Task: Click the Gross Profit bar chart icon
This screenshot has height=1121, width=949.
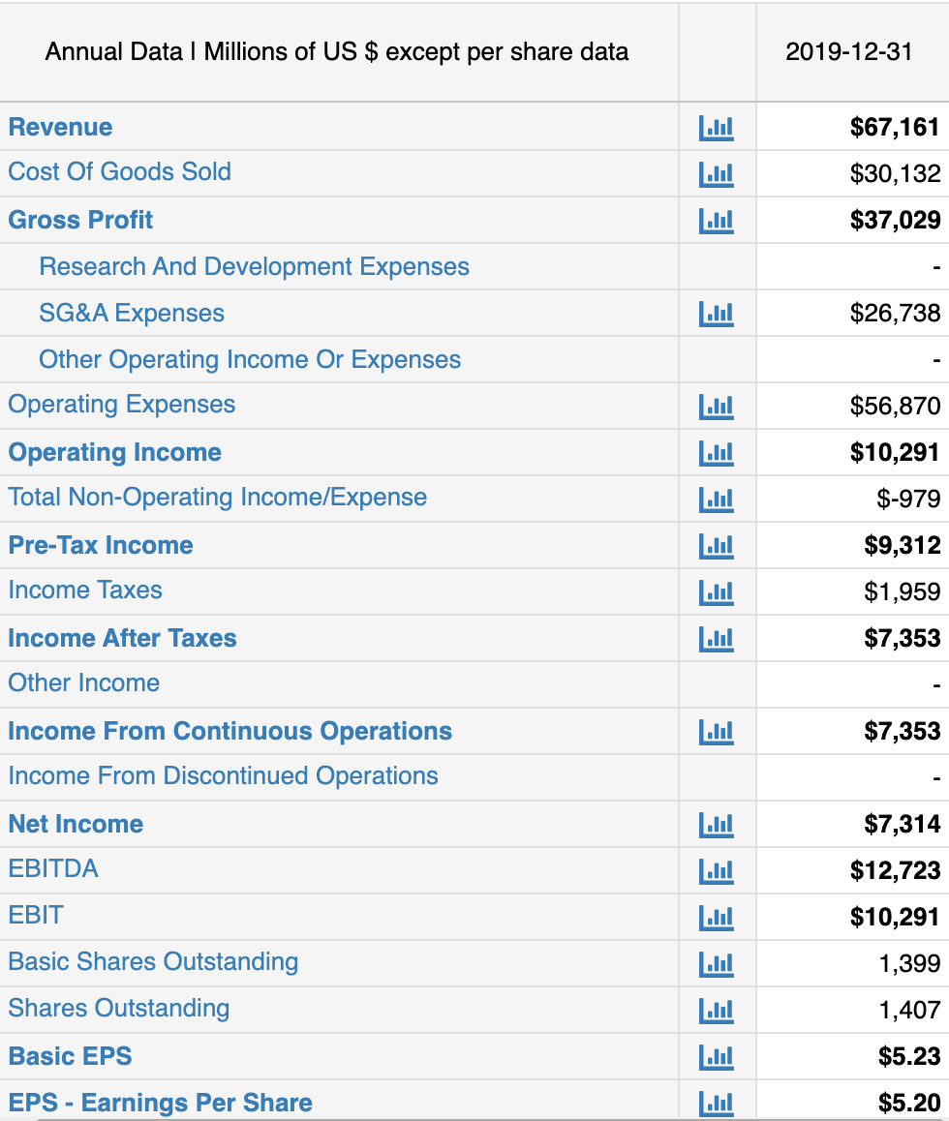Action: coord(716,220)
